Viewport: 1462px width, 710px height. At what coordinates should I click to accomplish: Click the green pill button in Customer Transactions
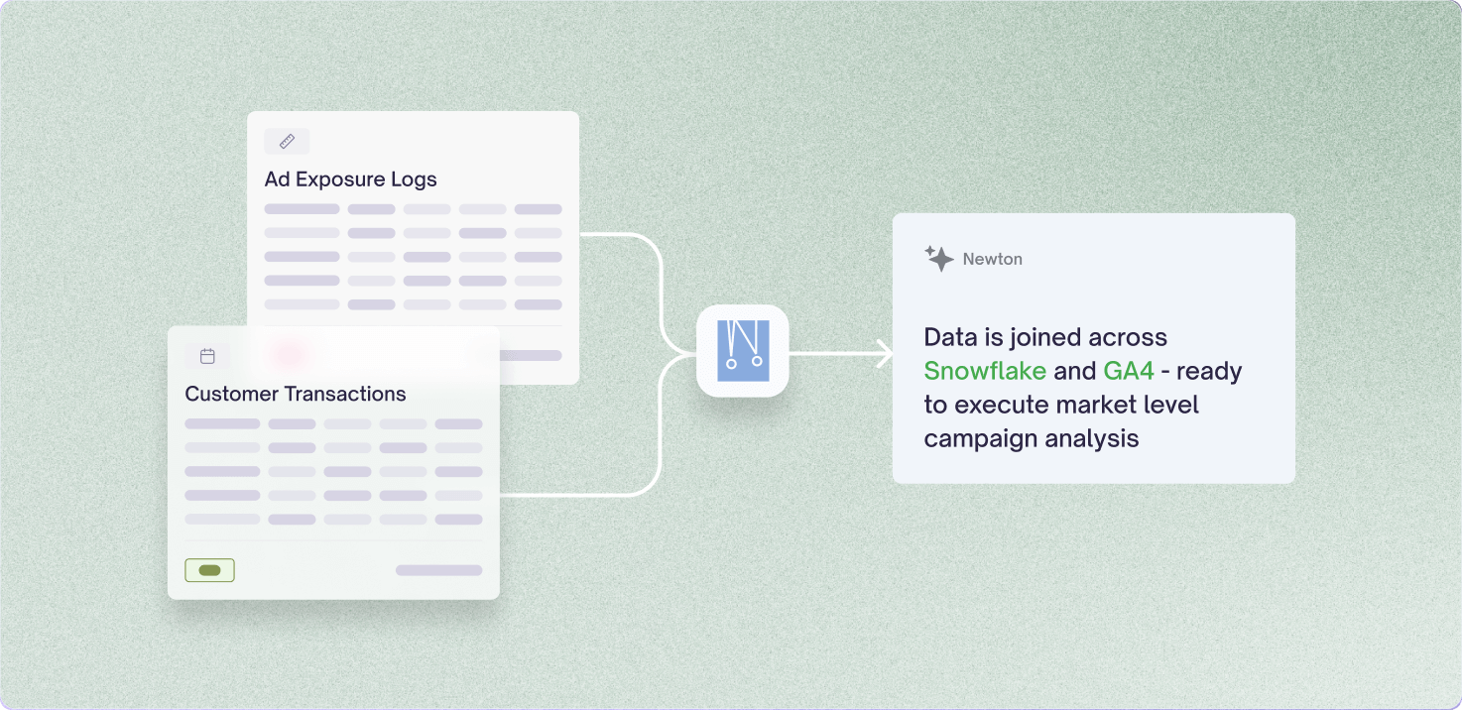(x=209, y=570)
